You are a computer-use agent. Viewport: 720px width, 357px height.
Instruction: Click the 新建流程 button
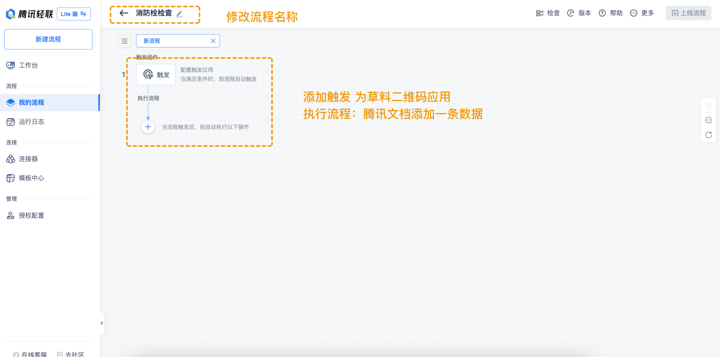pos(48,39)
